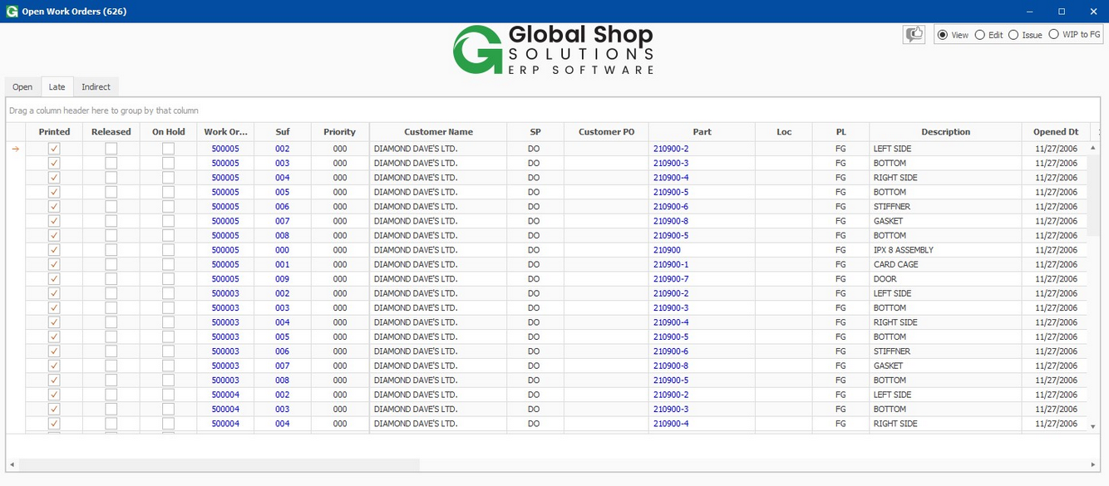Sort by the Work Order column header
The height and width of the screenshot is (486, 1109).
click(225, 132)
